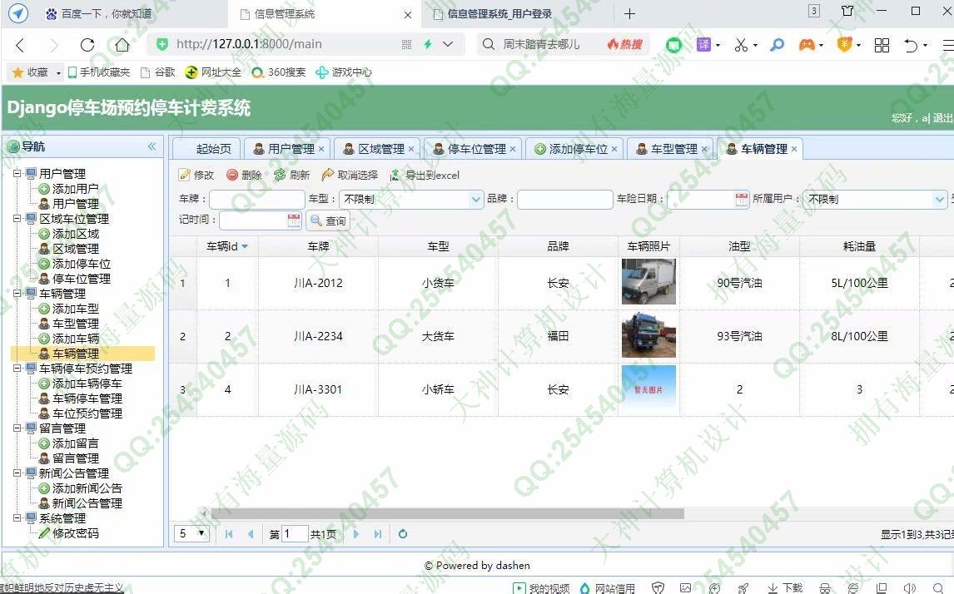Switch to the 起始页 tab
Screen dimensions: 954x594
pos(206,149)
